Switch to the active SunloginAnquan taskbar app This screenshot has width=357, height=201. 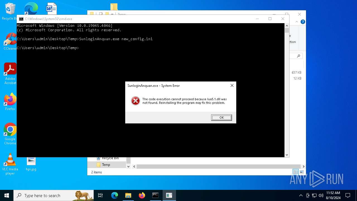[169, 195]
